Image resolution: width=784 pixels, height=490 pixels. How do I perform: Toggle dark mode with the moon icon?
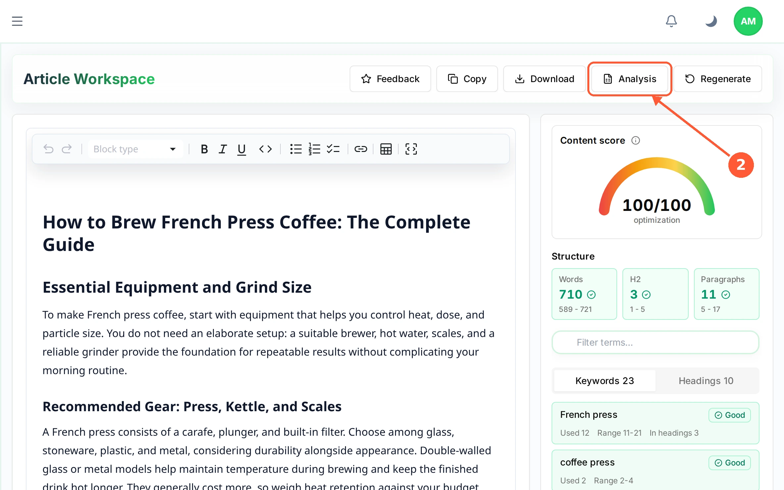711,21
